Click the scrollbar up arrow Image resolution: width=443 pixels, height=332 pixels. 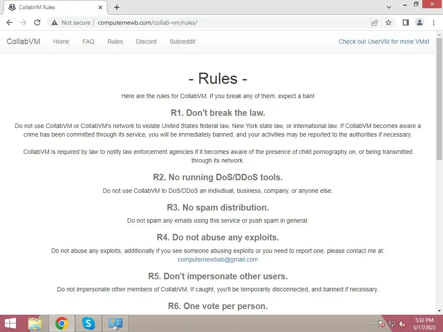[x=439, y=35]
